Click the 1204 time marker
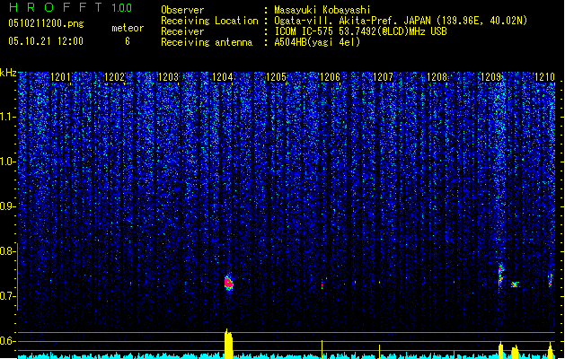565x359 pixels. coord(223,77)
